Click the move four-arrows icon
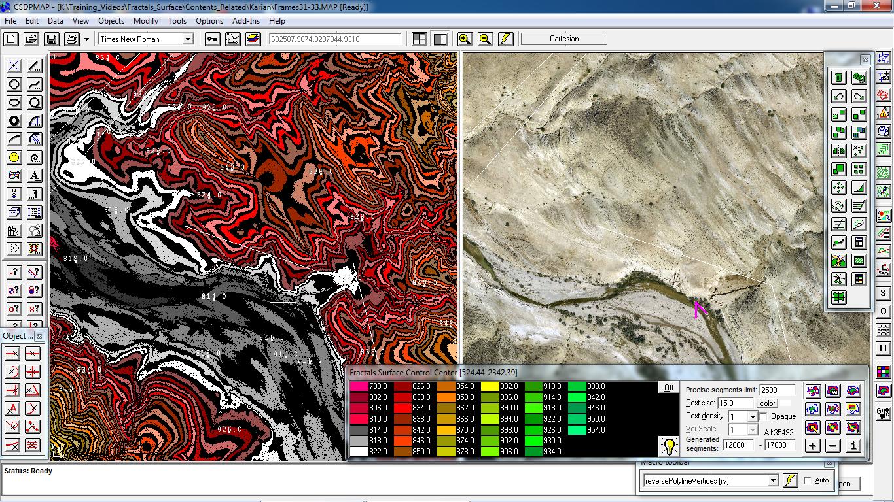The height and width of the screenshot is (502, 894). (x=839, y=188)
